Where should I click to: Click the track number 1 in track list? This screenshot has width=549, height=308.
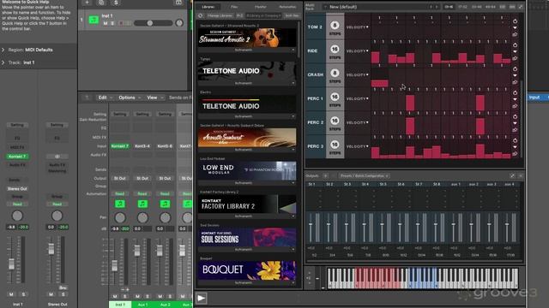pos(82,20)
